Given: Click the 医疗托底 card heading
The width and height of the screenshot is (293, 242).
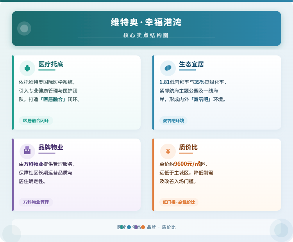Looking at the screenshot, I should point(51,64).
